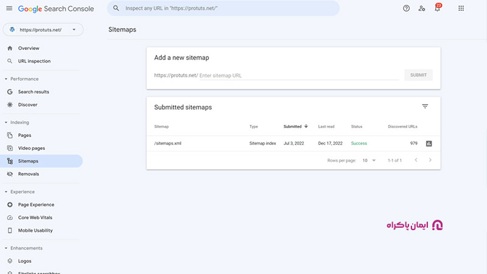Open the filter icon in Submitted sitemaps
487x274 pixels.
click(425, 106)
